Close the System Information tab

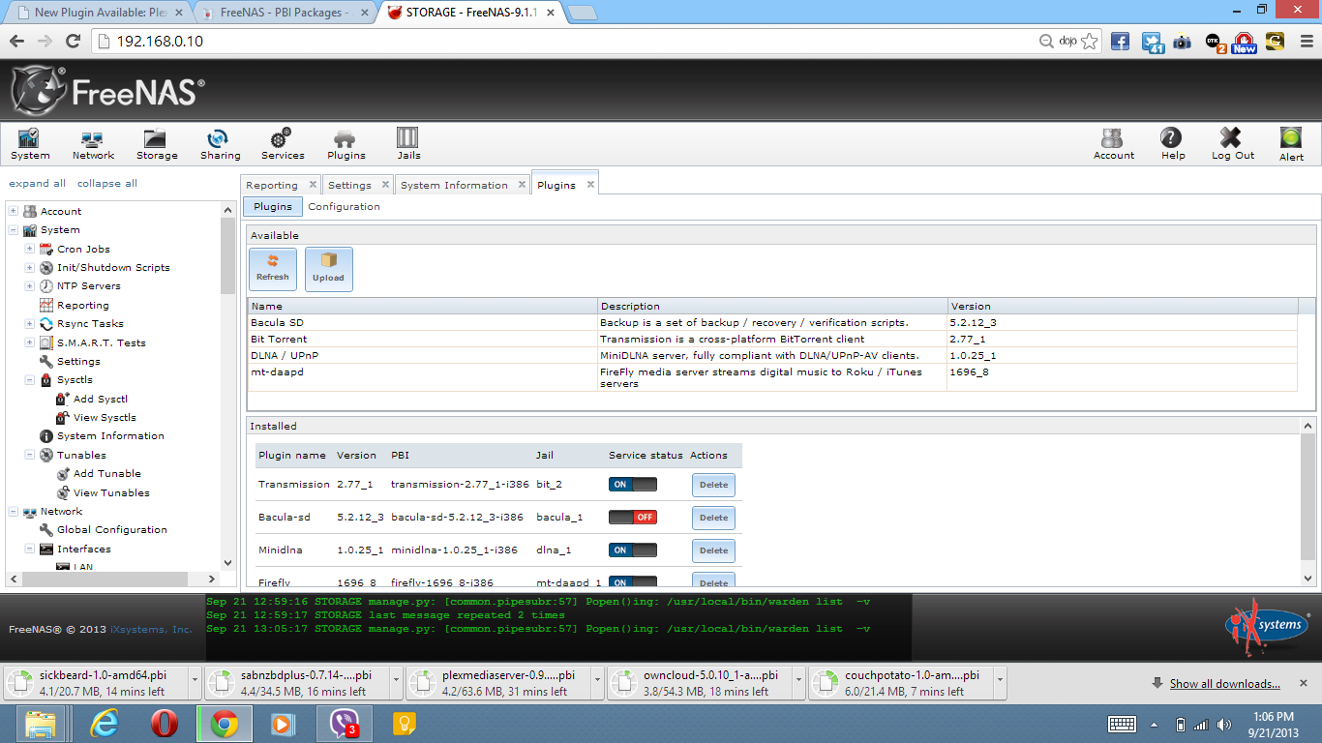coord(522,184)
